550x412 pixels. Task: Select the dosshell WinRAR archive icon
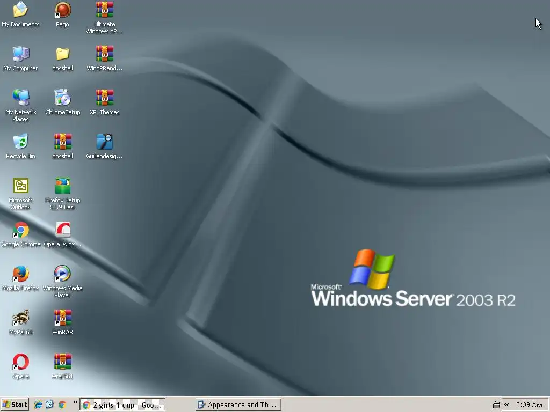pos(62,142)
